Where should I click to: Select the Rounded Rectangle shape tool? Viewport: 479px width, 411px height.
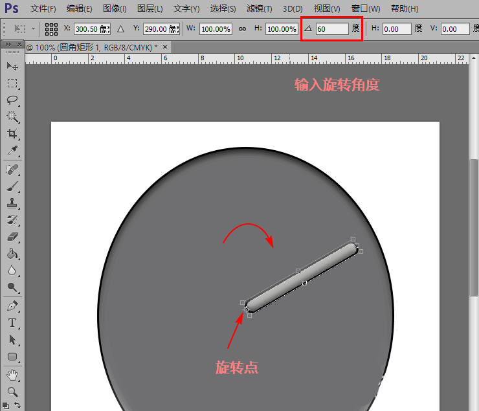point(12,357)
